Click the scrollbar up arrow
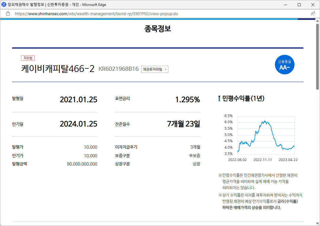 coord(317,21)
